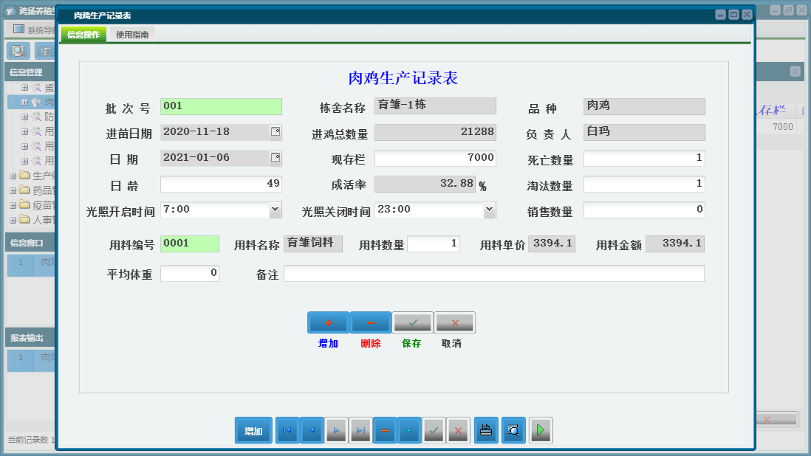Click into the 备注 text field

coord(493,274)
